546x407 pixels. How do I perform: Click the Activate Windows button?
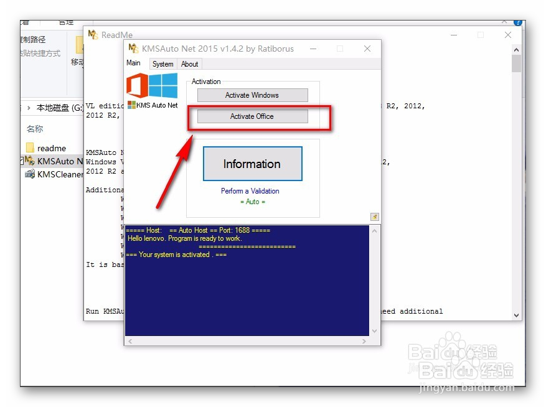click(x=253, y=95)
